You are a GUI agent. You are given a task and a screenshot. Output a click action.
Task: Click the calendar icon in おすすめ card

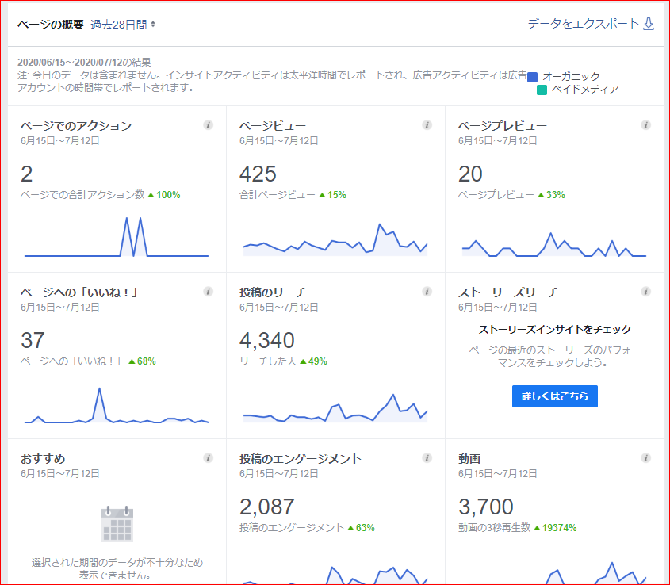[117, 524]
